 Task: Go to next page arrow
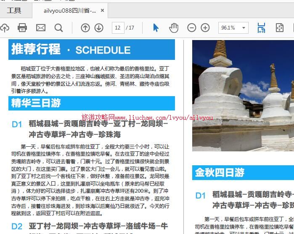coord(99,28)
